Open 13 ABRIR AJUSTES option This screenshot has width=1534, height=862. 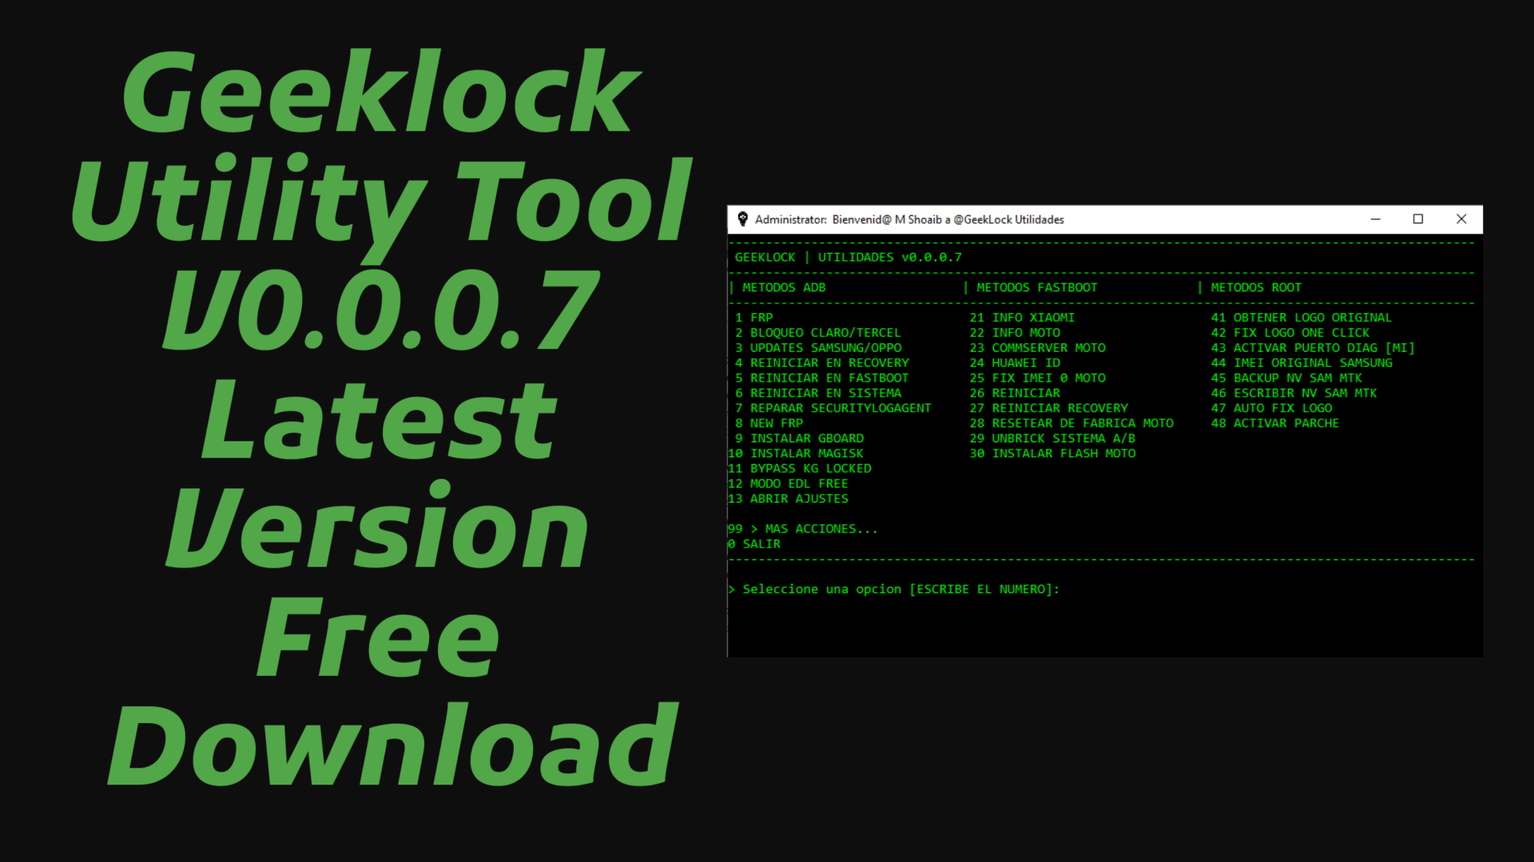pyautogui.click(x=788, y=499)
